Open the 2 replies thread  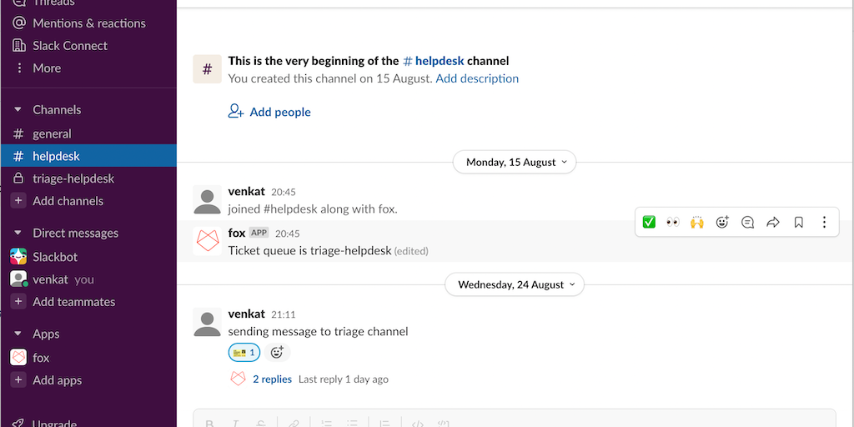[272, 379]
